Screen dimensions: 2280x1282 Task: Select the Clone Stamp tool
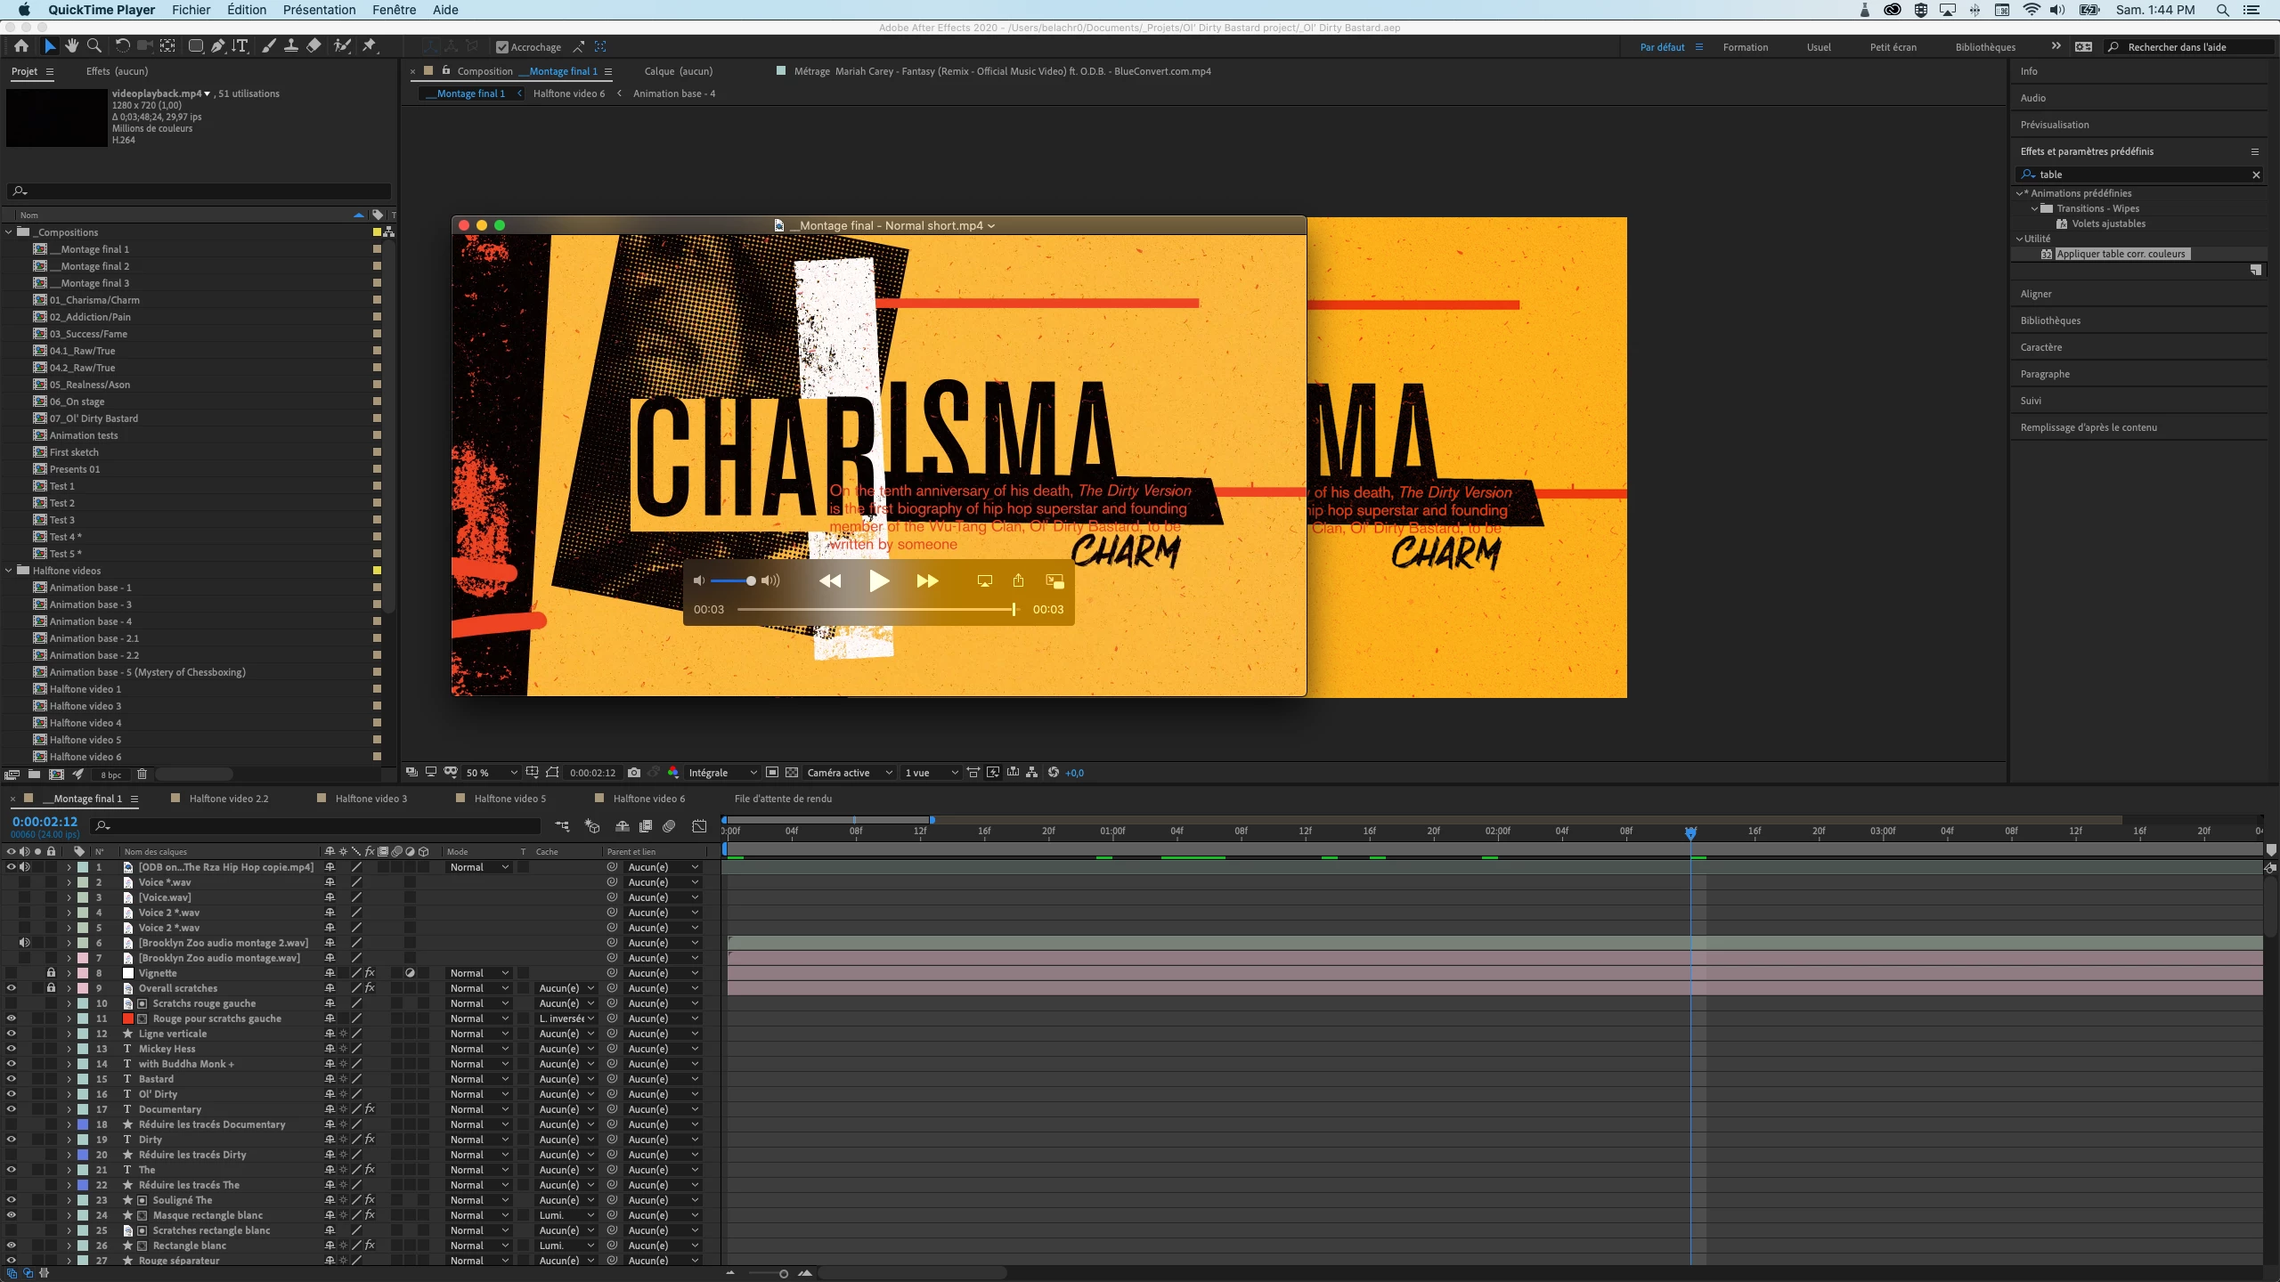(x=290, y=46)
